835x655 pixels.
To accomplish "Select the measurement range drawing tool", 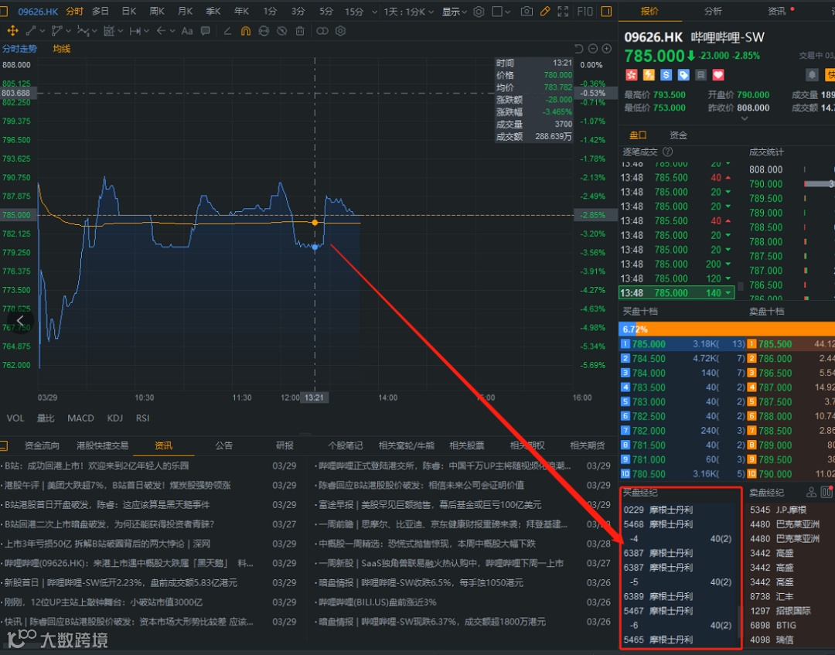I will tap(135, 32).
